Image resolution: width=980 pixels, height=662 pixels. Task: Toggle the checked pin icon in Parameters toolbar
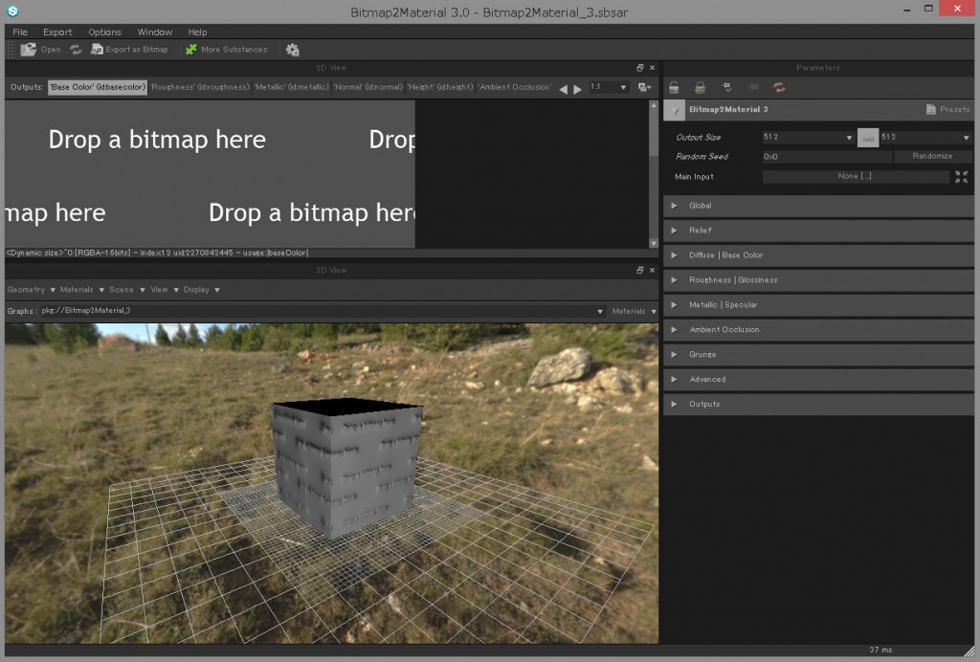(x=725, y=86)
